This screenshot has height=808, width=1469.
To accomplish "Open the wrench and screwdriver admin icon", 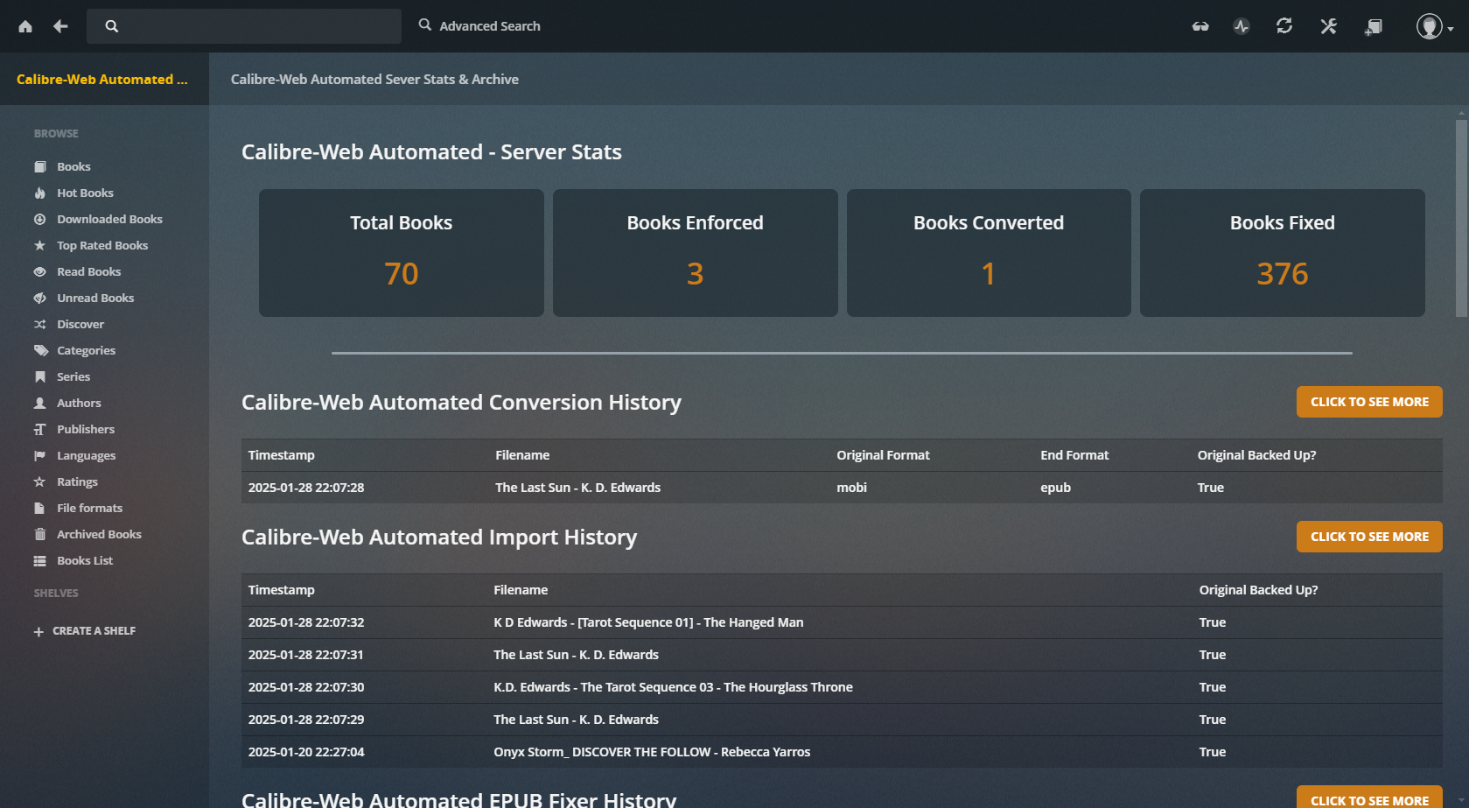I will (1328, 26).
